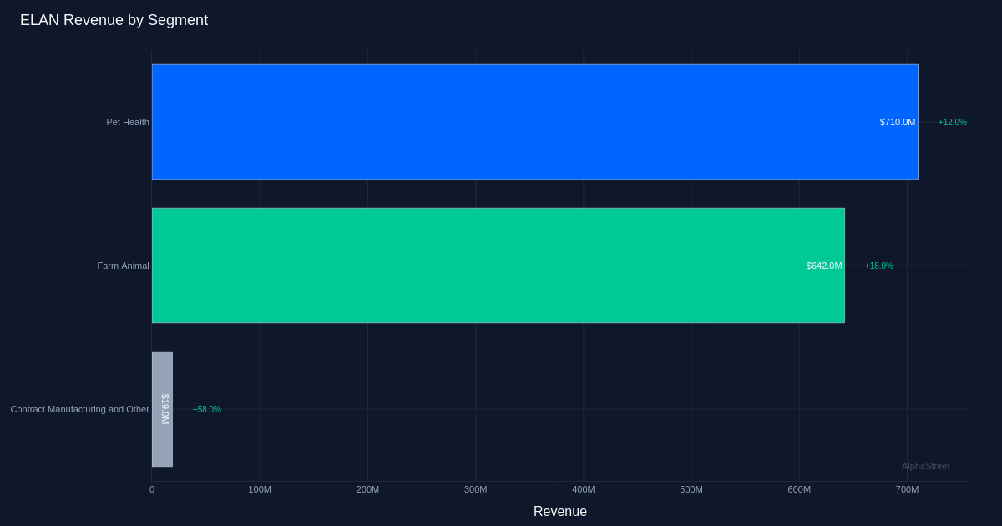1002x526 pixels.
Task: Click the 'Contract Manufacturing and Other' axis label
Action: coord(79,409)
